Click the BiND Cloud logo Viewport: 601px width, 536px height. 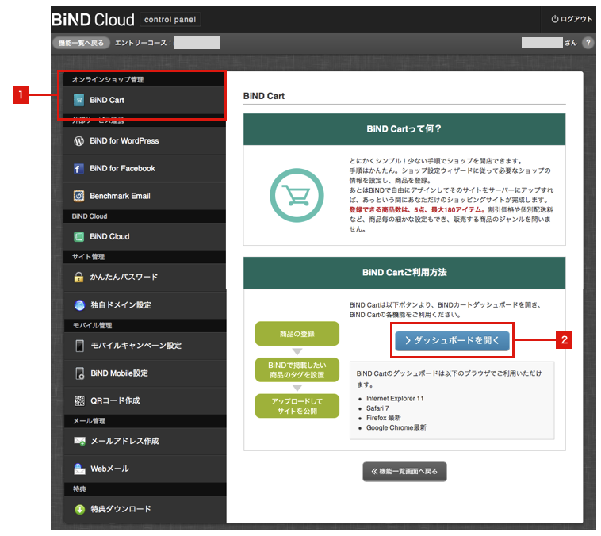click(x=93, y=20)
